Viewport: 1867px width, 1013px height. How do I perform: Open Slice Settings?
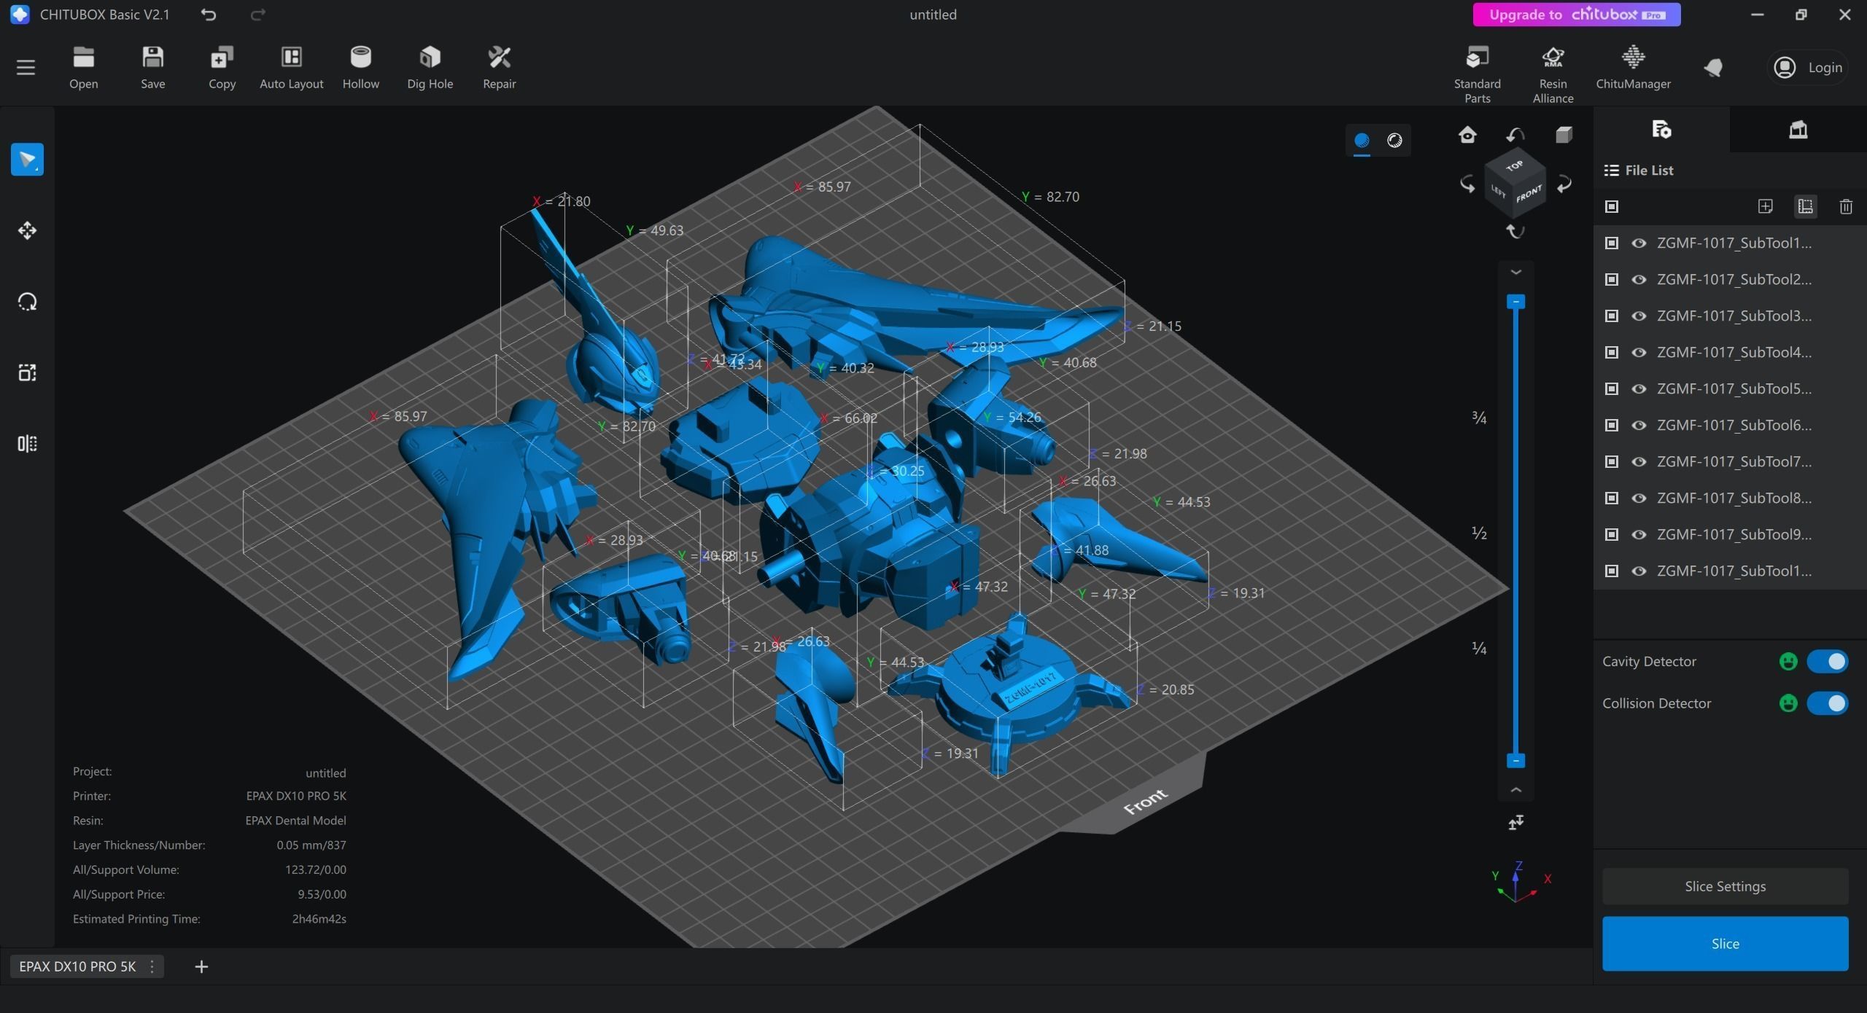click(1725, 886)
